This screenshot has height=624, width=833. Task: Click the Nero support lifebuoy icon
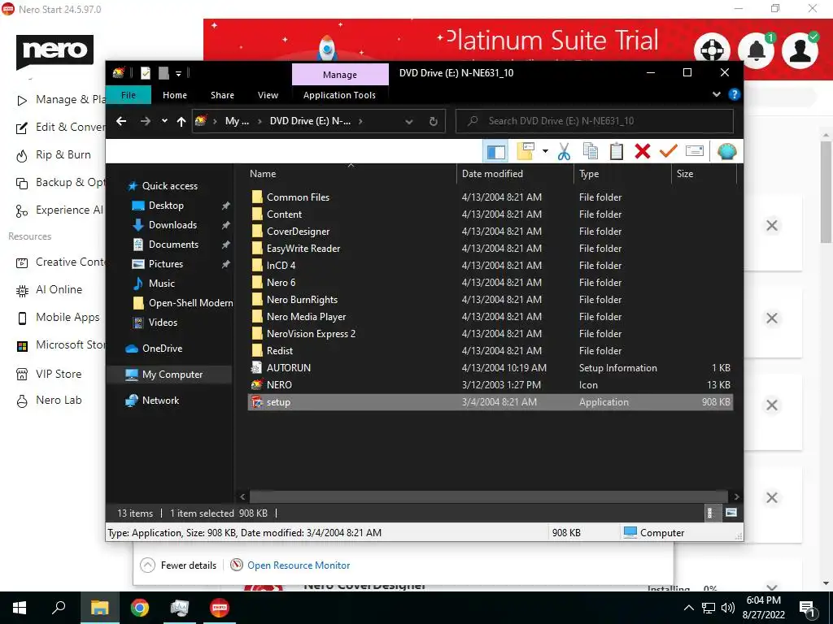[713, 50]
